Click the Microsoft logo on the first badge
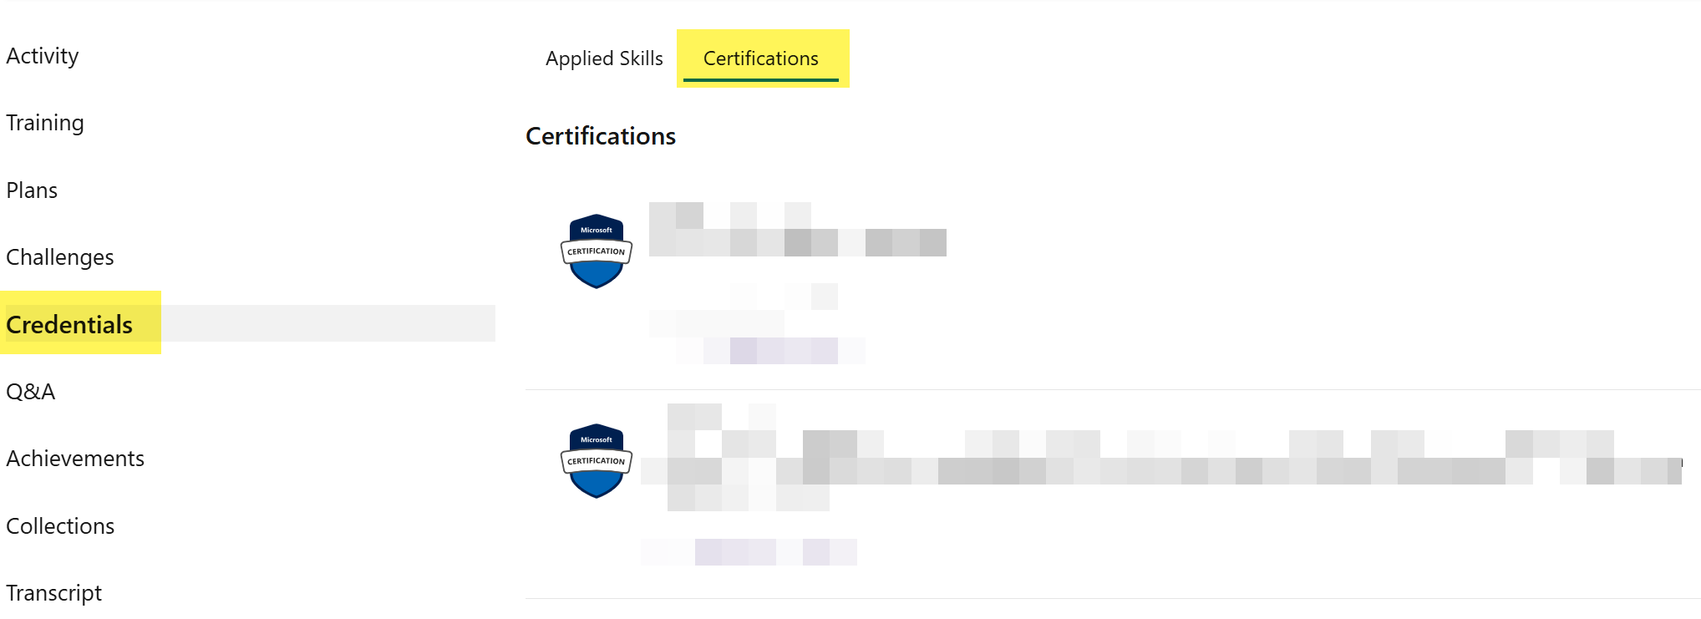This screenshot has height=619, width=1701. [596, 230]
